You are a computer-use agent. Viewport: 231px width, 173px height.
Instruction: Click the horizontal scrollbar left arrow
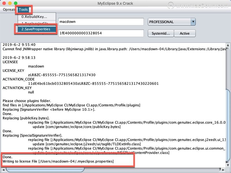pos(3,170)
